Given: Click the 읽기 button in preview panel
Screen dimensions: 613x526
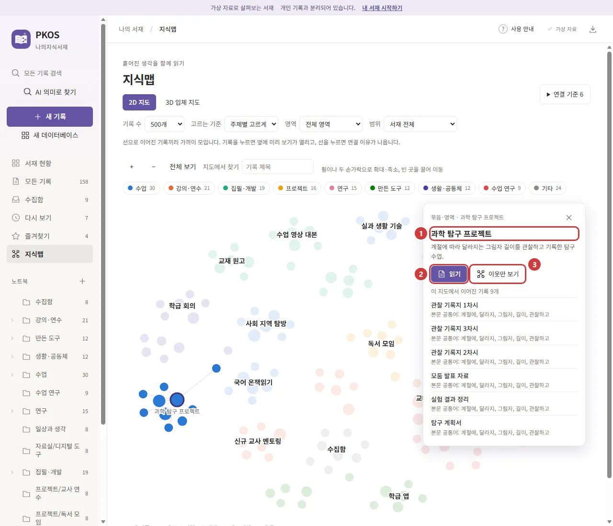Looking at the screenshot, I should click(x=449, y=274).
